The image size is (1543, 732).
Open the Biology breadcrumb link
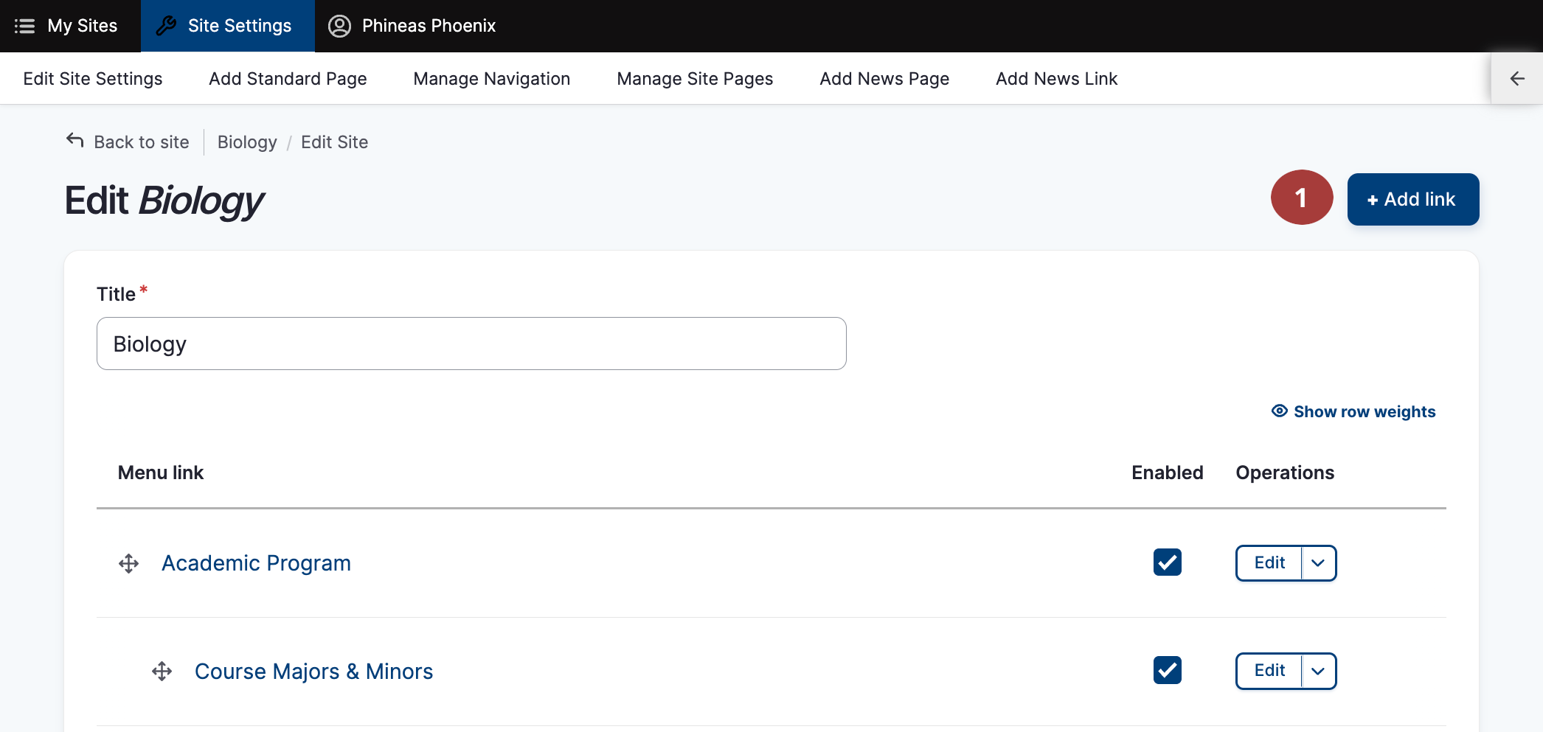coord(247,142)
